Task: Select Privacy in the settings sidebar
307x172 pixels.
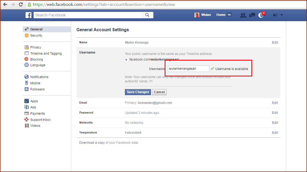Action: coord(35,47)
